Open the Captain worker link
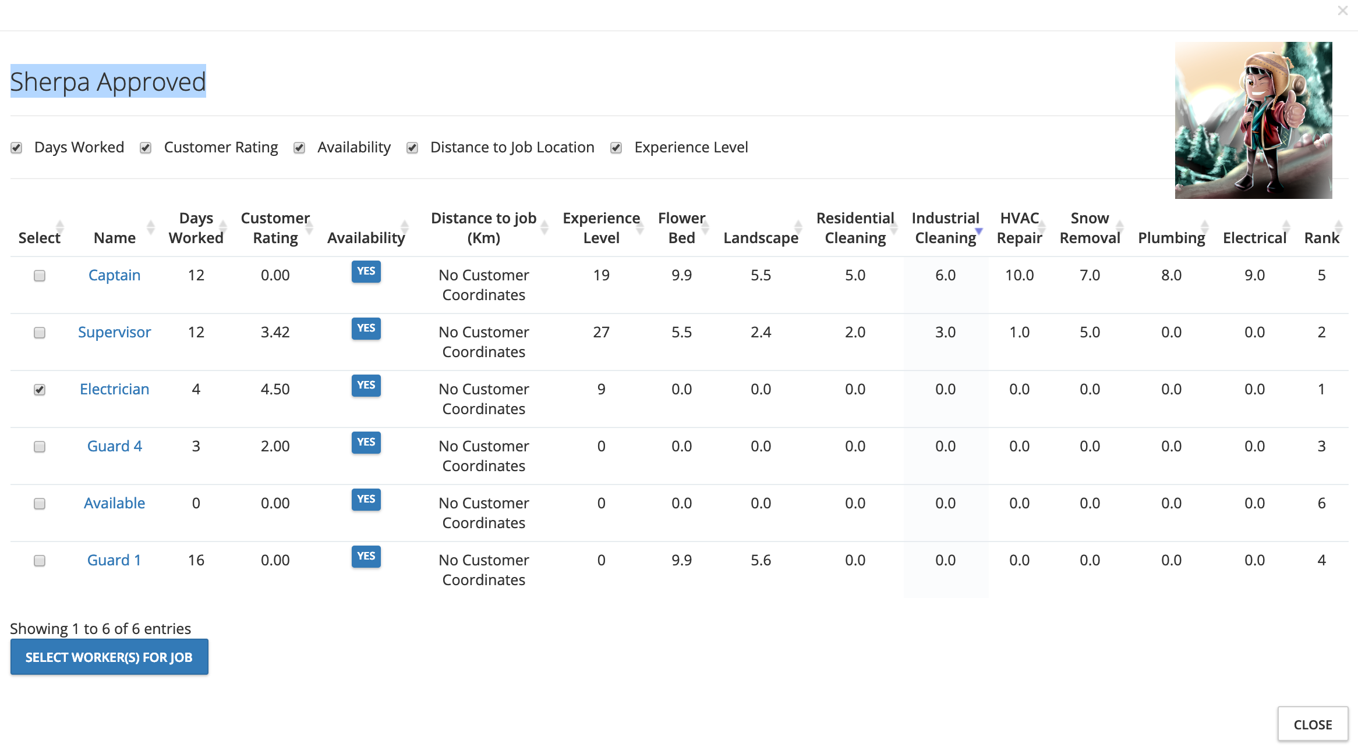The height and width of the screenshot is (748, 1358). 114,275
